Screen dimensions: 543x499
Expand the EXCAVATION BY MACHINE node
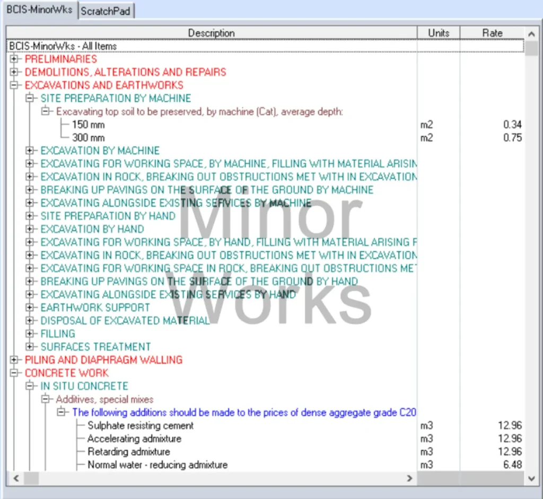pyautogui.click(x=30, y=151)
